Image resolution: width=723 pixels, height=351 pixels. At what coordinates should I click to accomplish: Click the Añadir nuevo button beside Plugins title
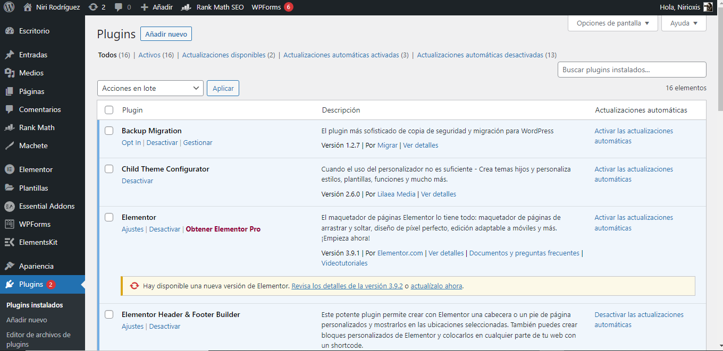pyautogui.click(x=166, y=34)
